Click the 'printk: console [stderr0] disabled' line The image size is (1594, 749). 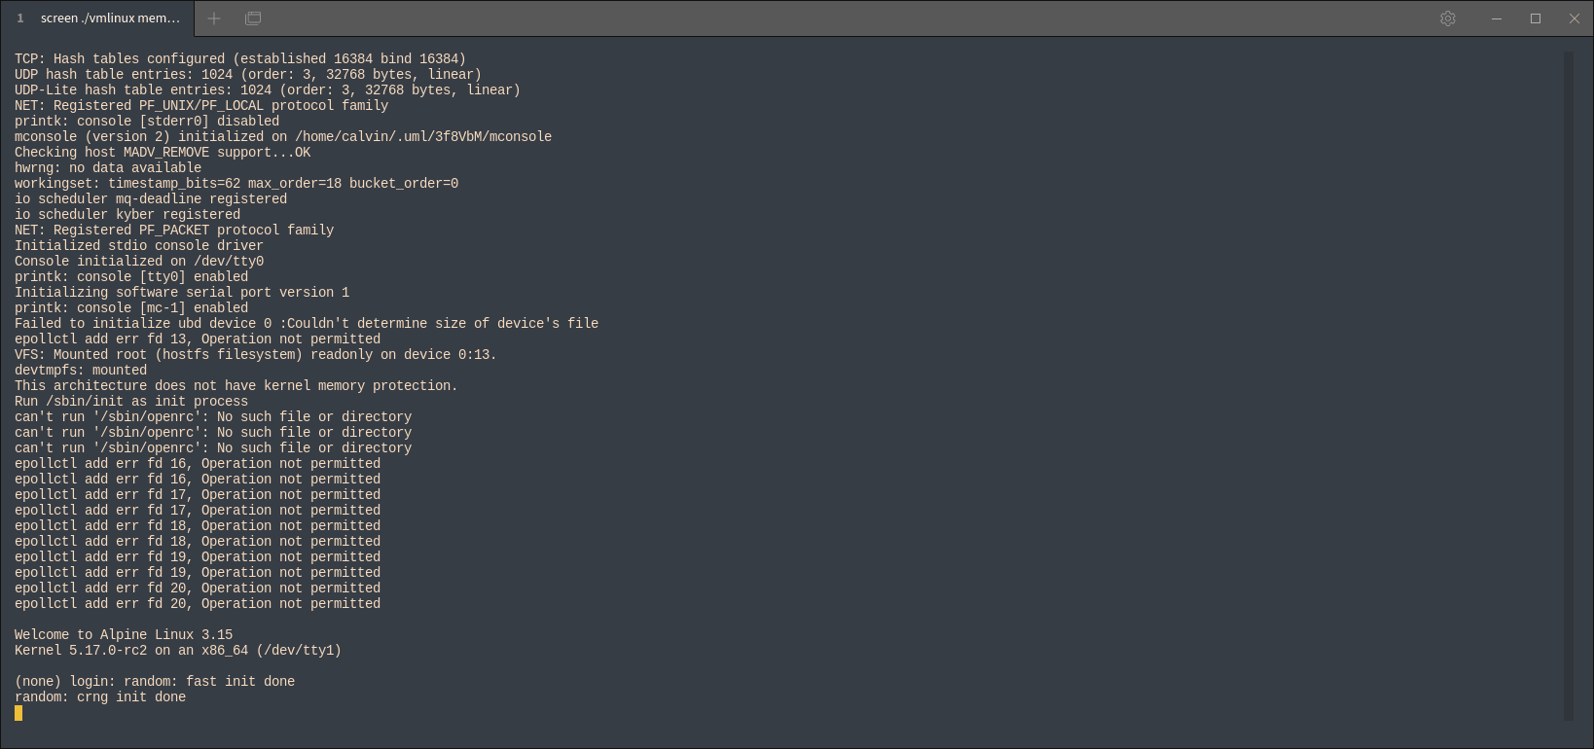(x=147, y=121)
